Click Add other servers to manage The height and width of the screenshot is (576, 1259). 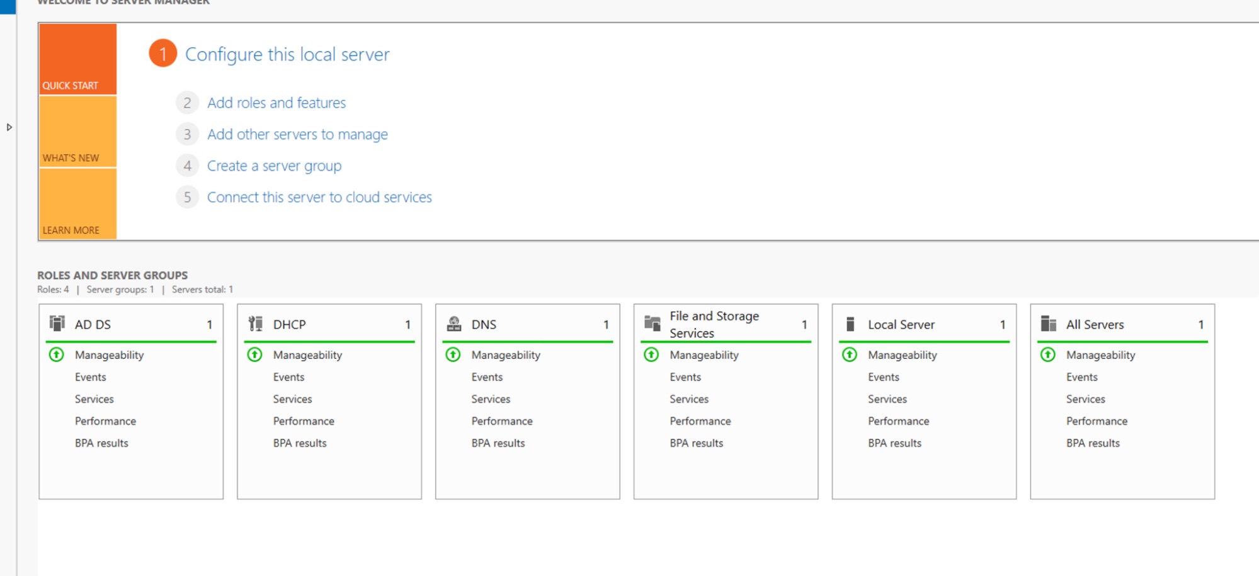pos(297,135)
